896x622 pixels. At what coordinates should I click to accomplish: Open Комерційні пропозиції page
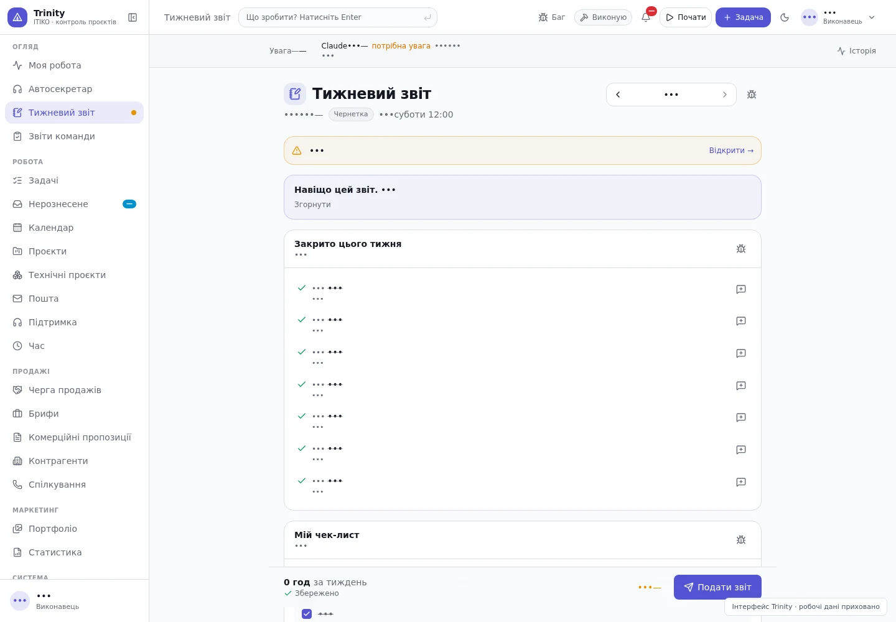74,437
